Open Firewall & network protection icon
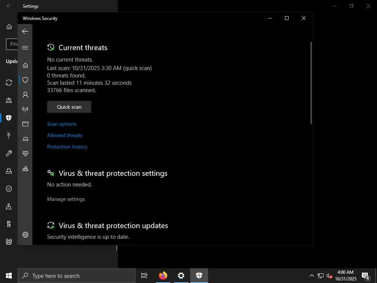This screenshot has height=283, width=377. 25,109
